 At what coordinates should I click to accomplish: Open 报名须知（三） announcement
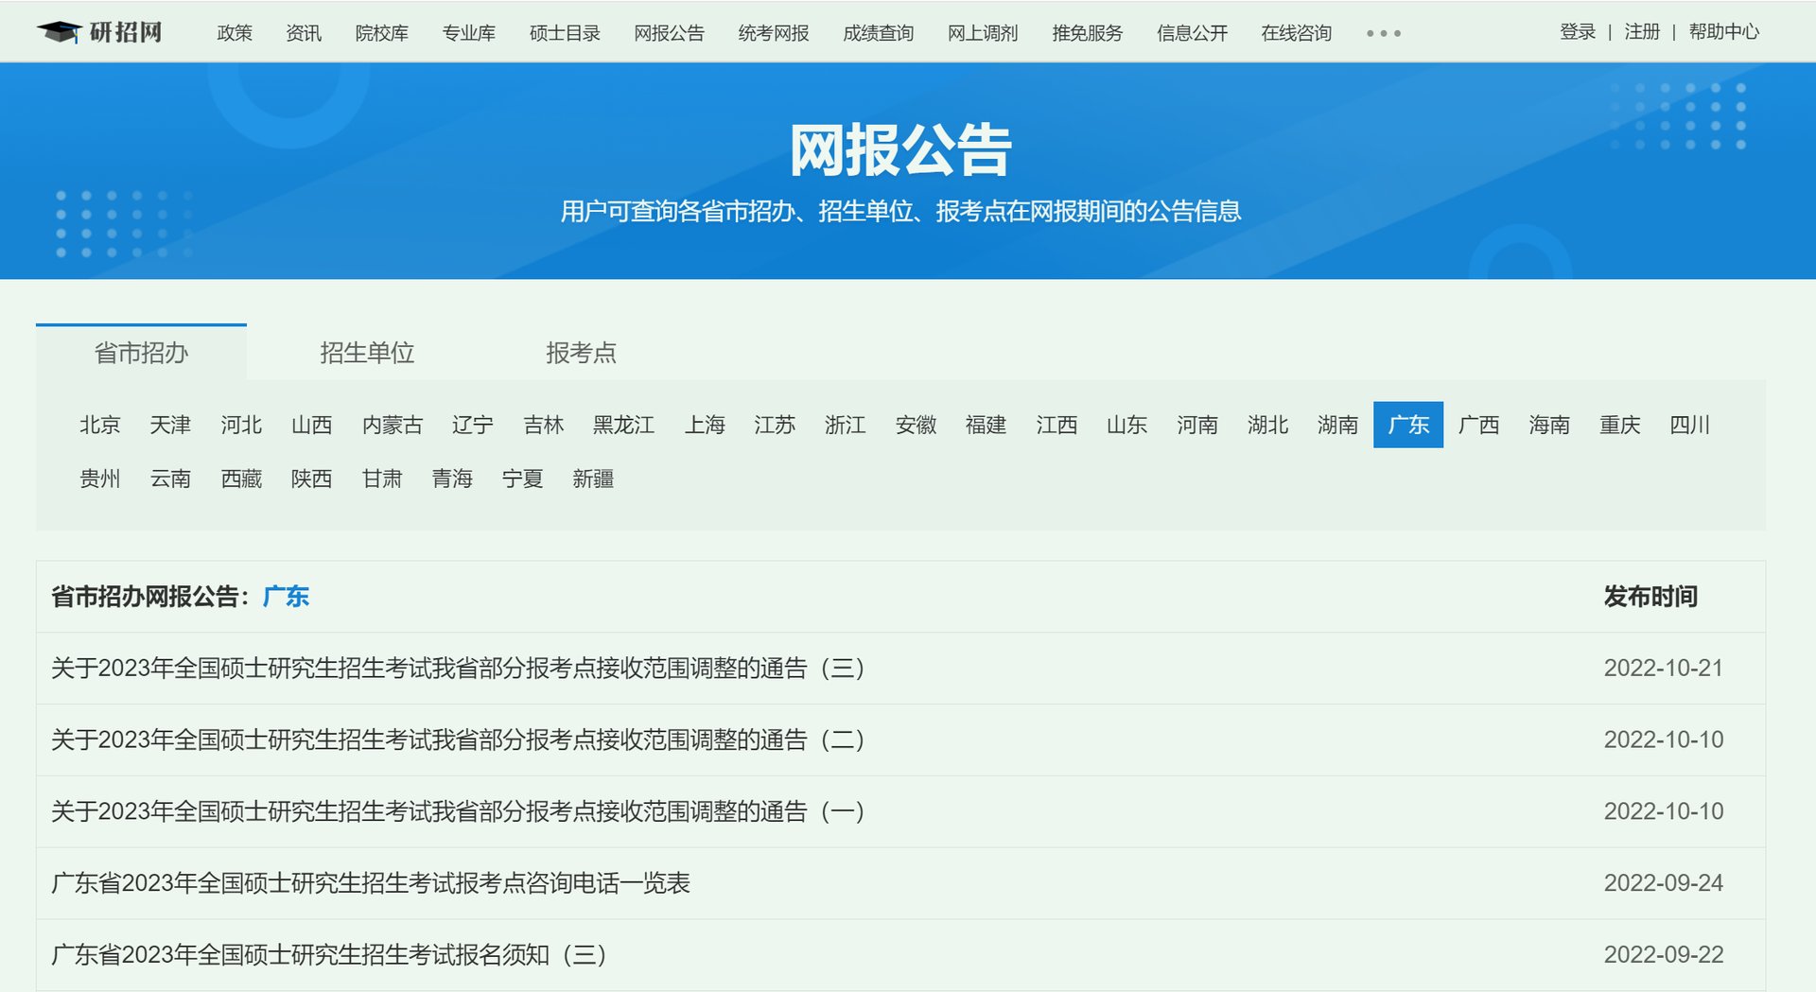point(329,955)
